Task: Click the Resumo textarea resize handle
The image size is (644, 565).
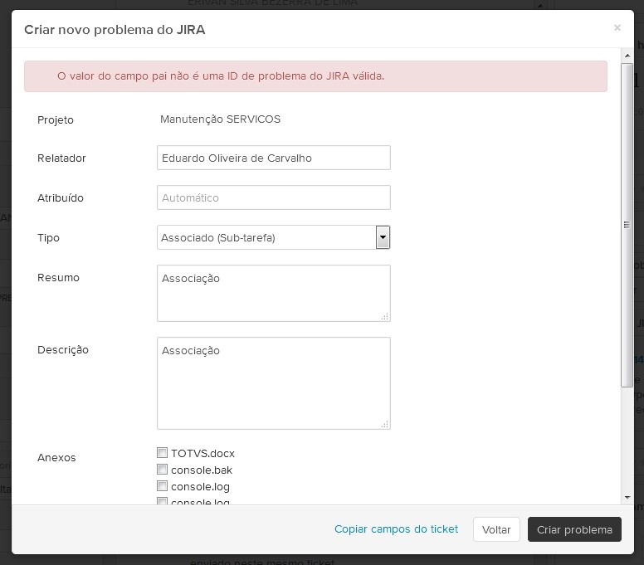Action: 384,316
